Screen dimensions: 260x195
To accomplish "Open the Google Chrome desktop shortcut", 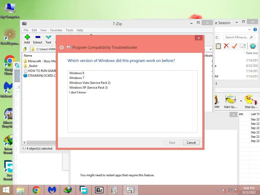I will (10, 65).
